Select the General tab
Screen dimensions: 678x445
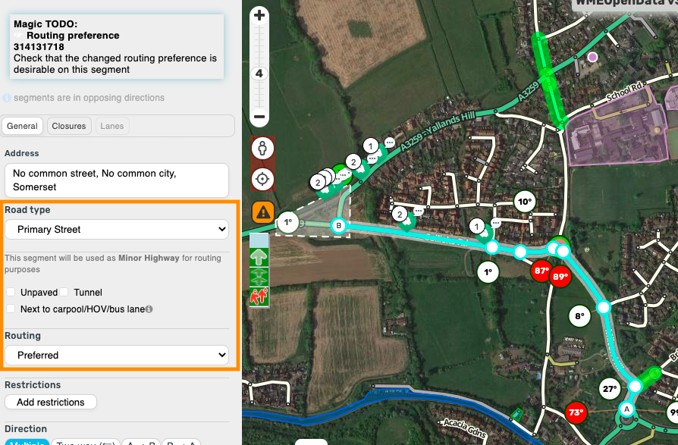click(x=22, y=126)
